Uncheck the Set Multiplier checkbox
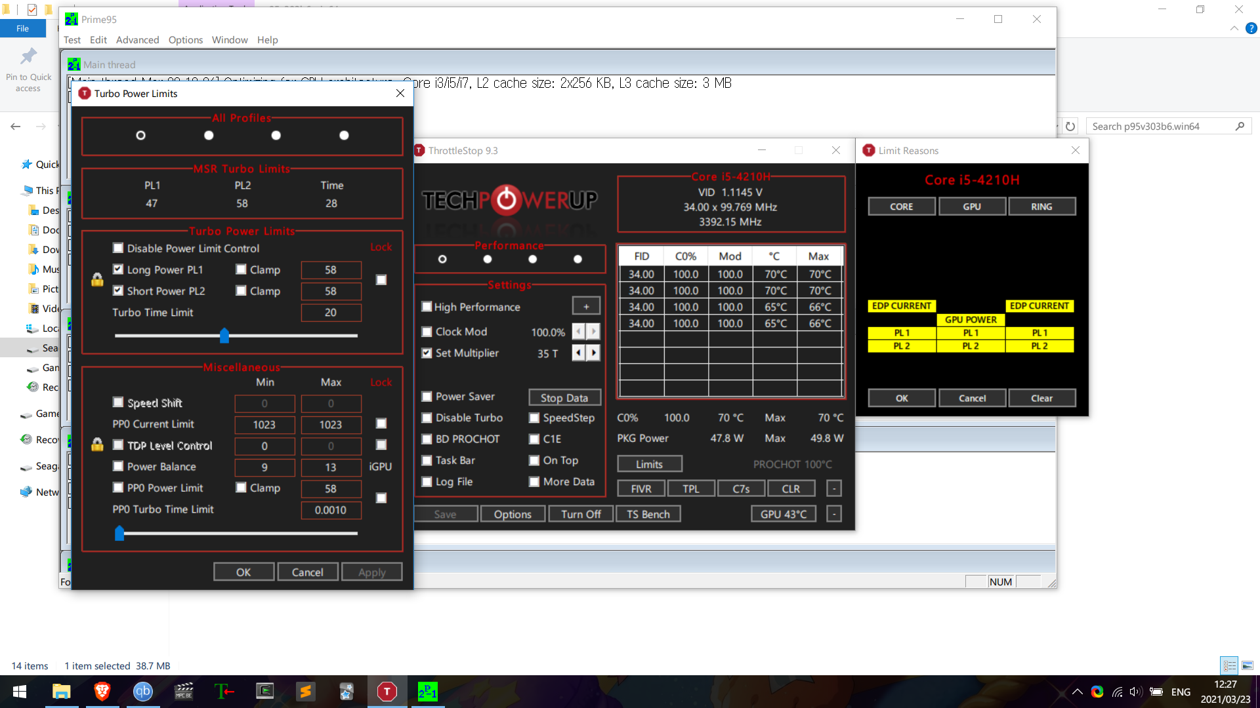The image size is (1260, 708). click(427, 353)
